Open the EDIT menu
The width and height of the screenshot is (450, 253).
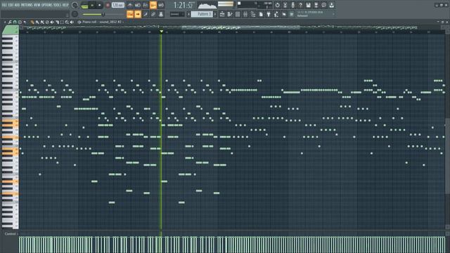11,5
